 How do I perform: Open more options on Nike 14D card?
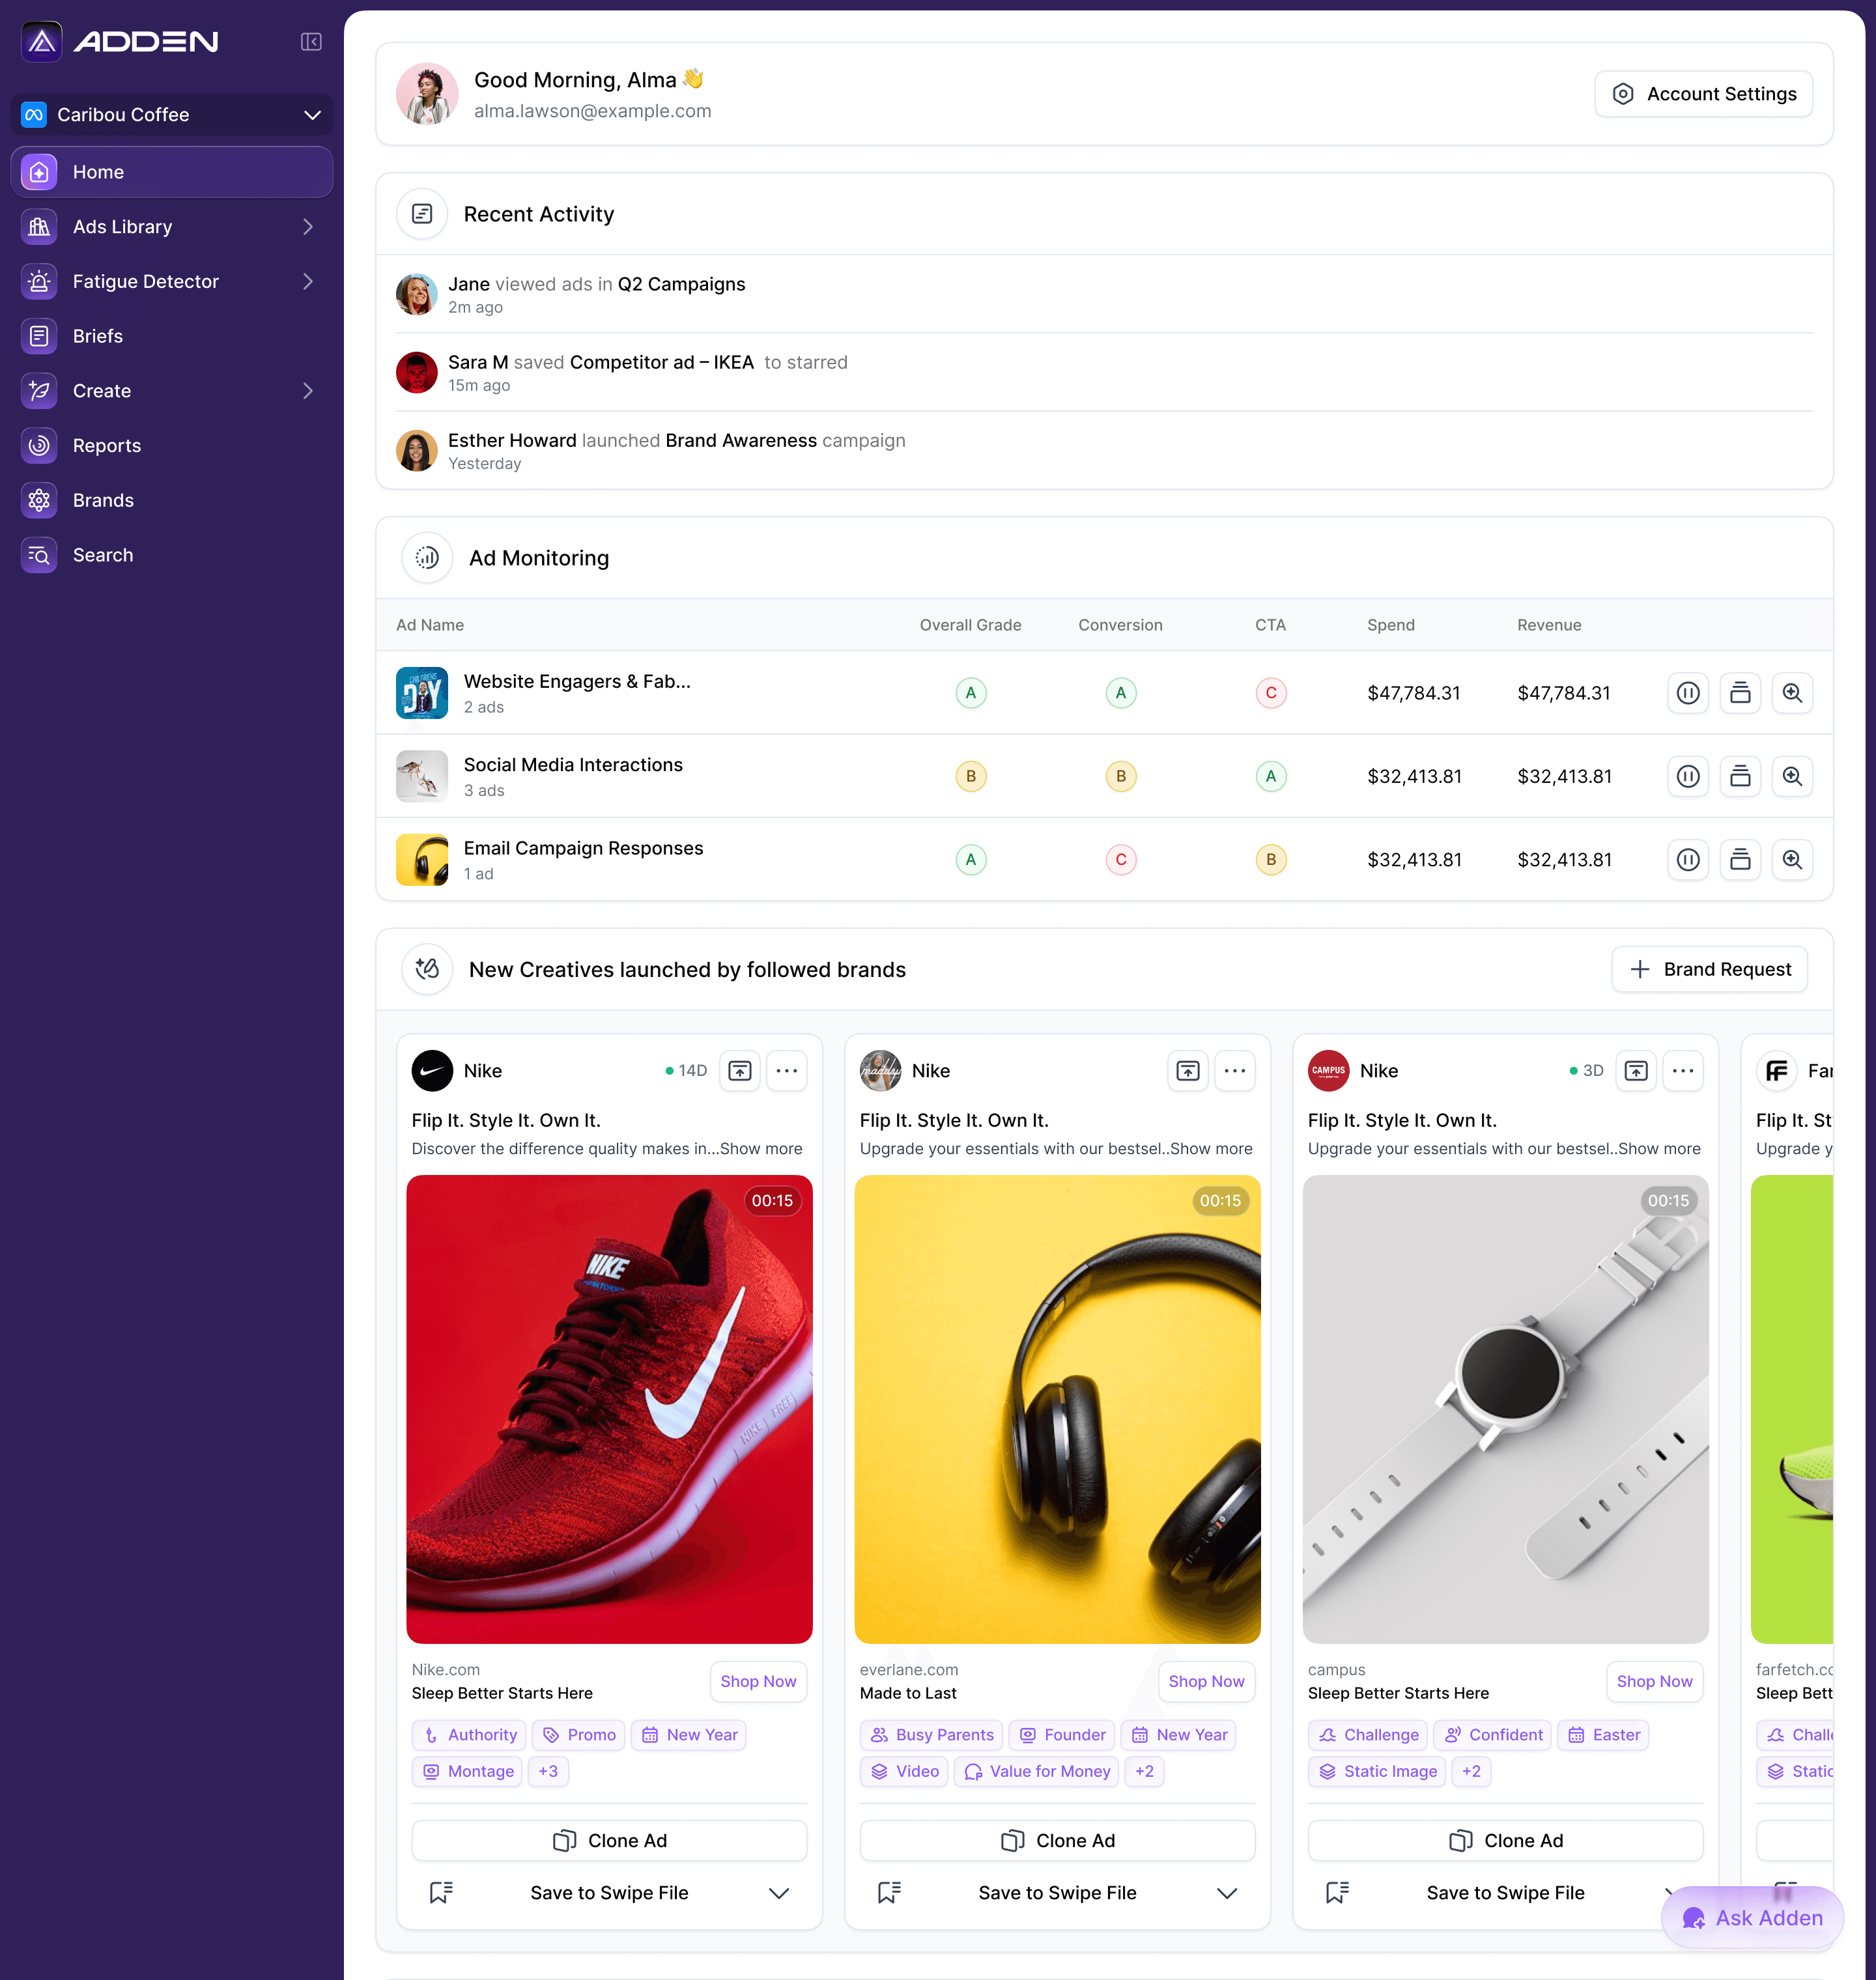[787, 1071]
